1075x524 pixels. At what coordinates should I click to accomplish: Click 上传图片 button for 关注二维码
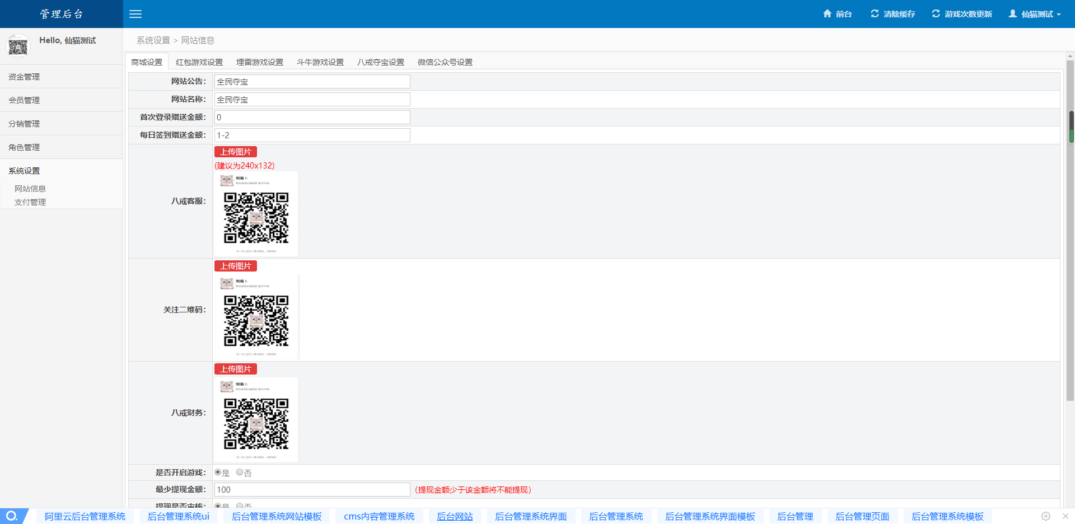pyautogui.click(x=236, y=266)
